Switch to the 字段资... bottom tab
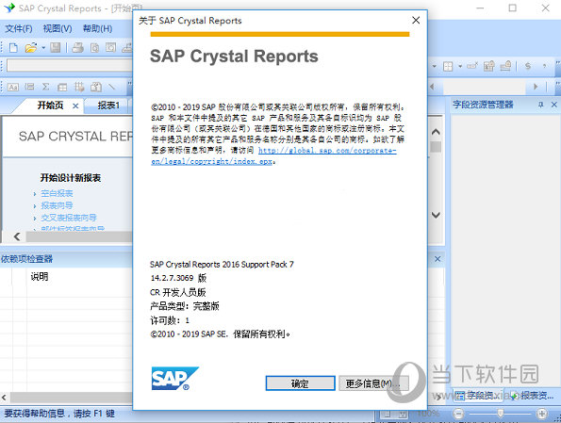Image resolution: width=561 pixels, height=423 pixels. 477,395
